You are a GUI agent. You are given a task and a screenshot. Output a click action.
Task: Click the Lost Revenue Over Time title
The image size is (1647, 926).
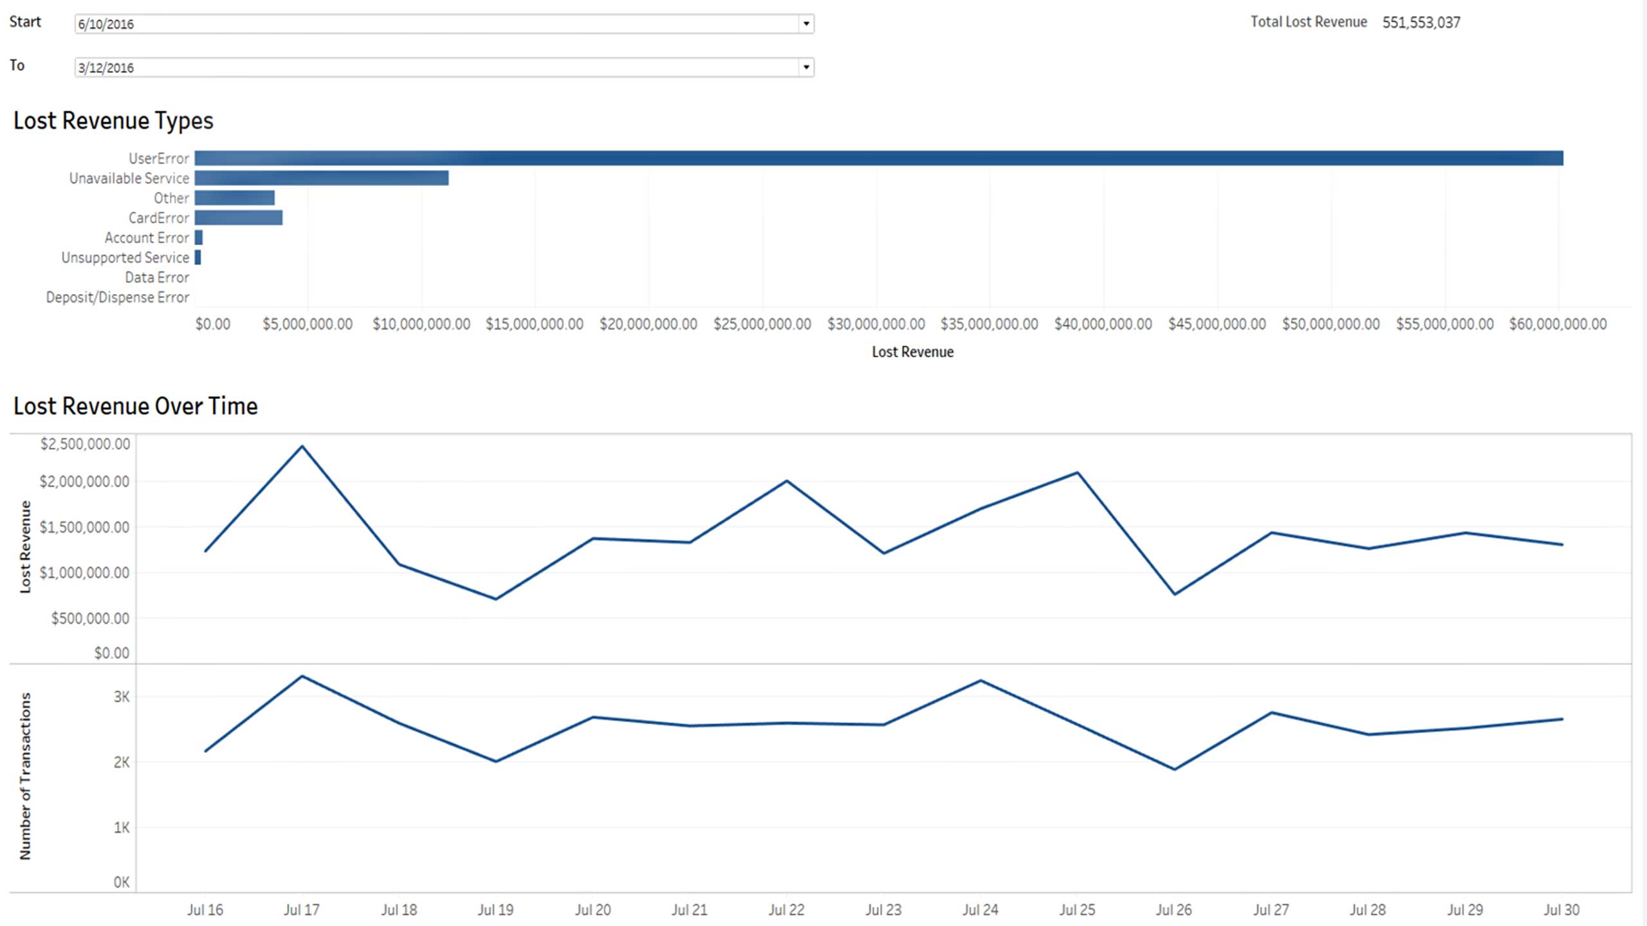click(135, 406)
